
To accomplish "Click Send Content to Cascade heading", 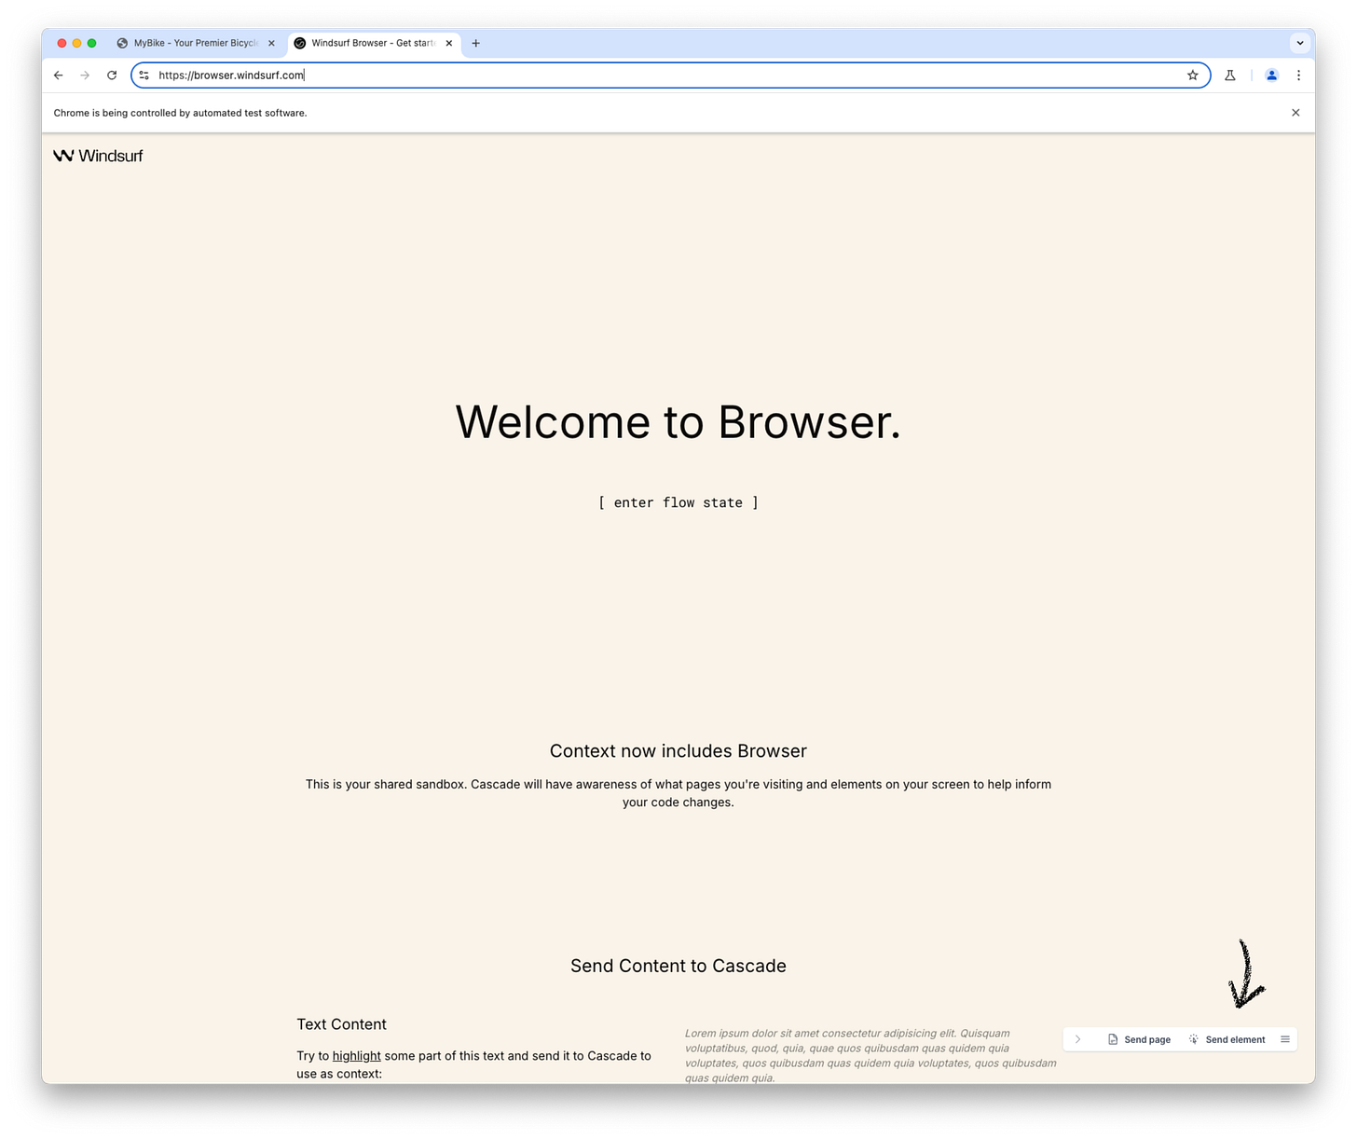I will point(678,967).
